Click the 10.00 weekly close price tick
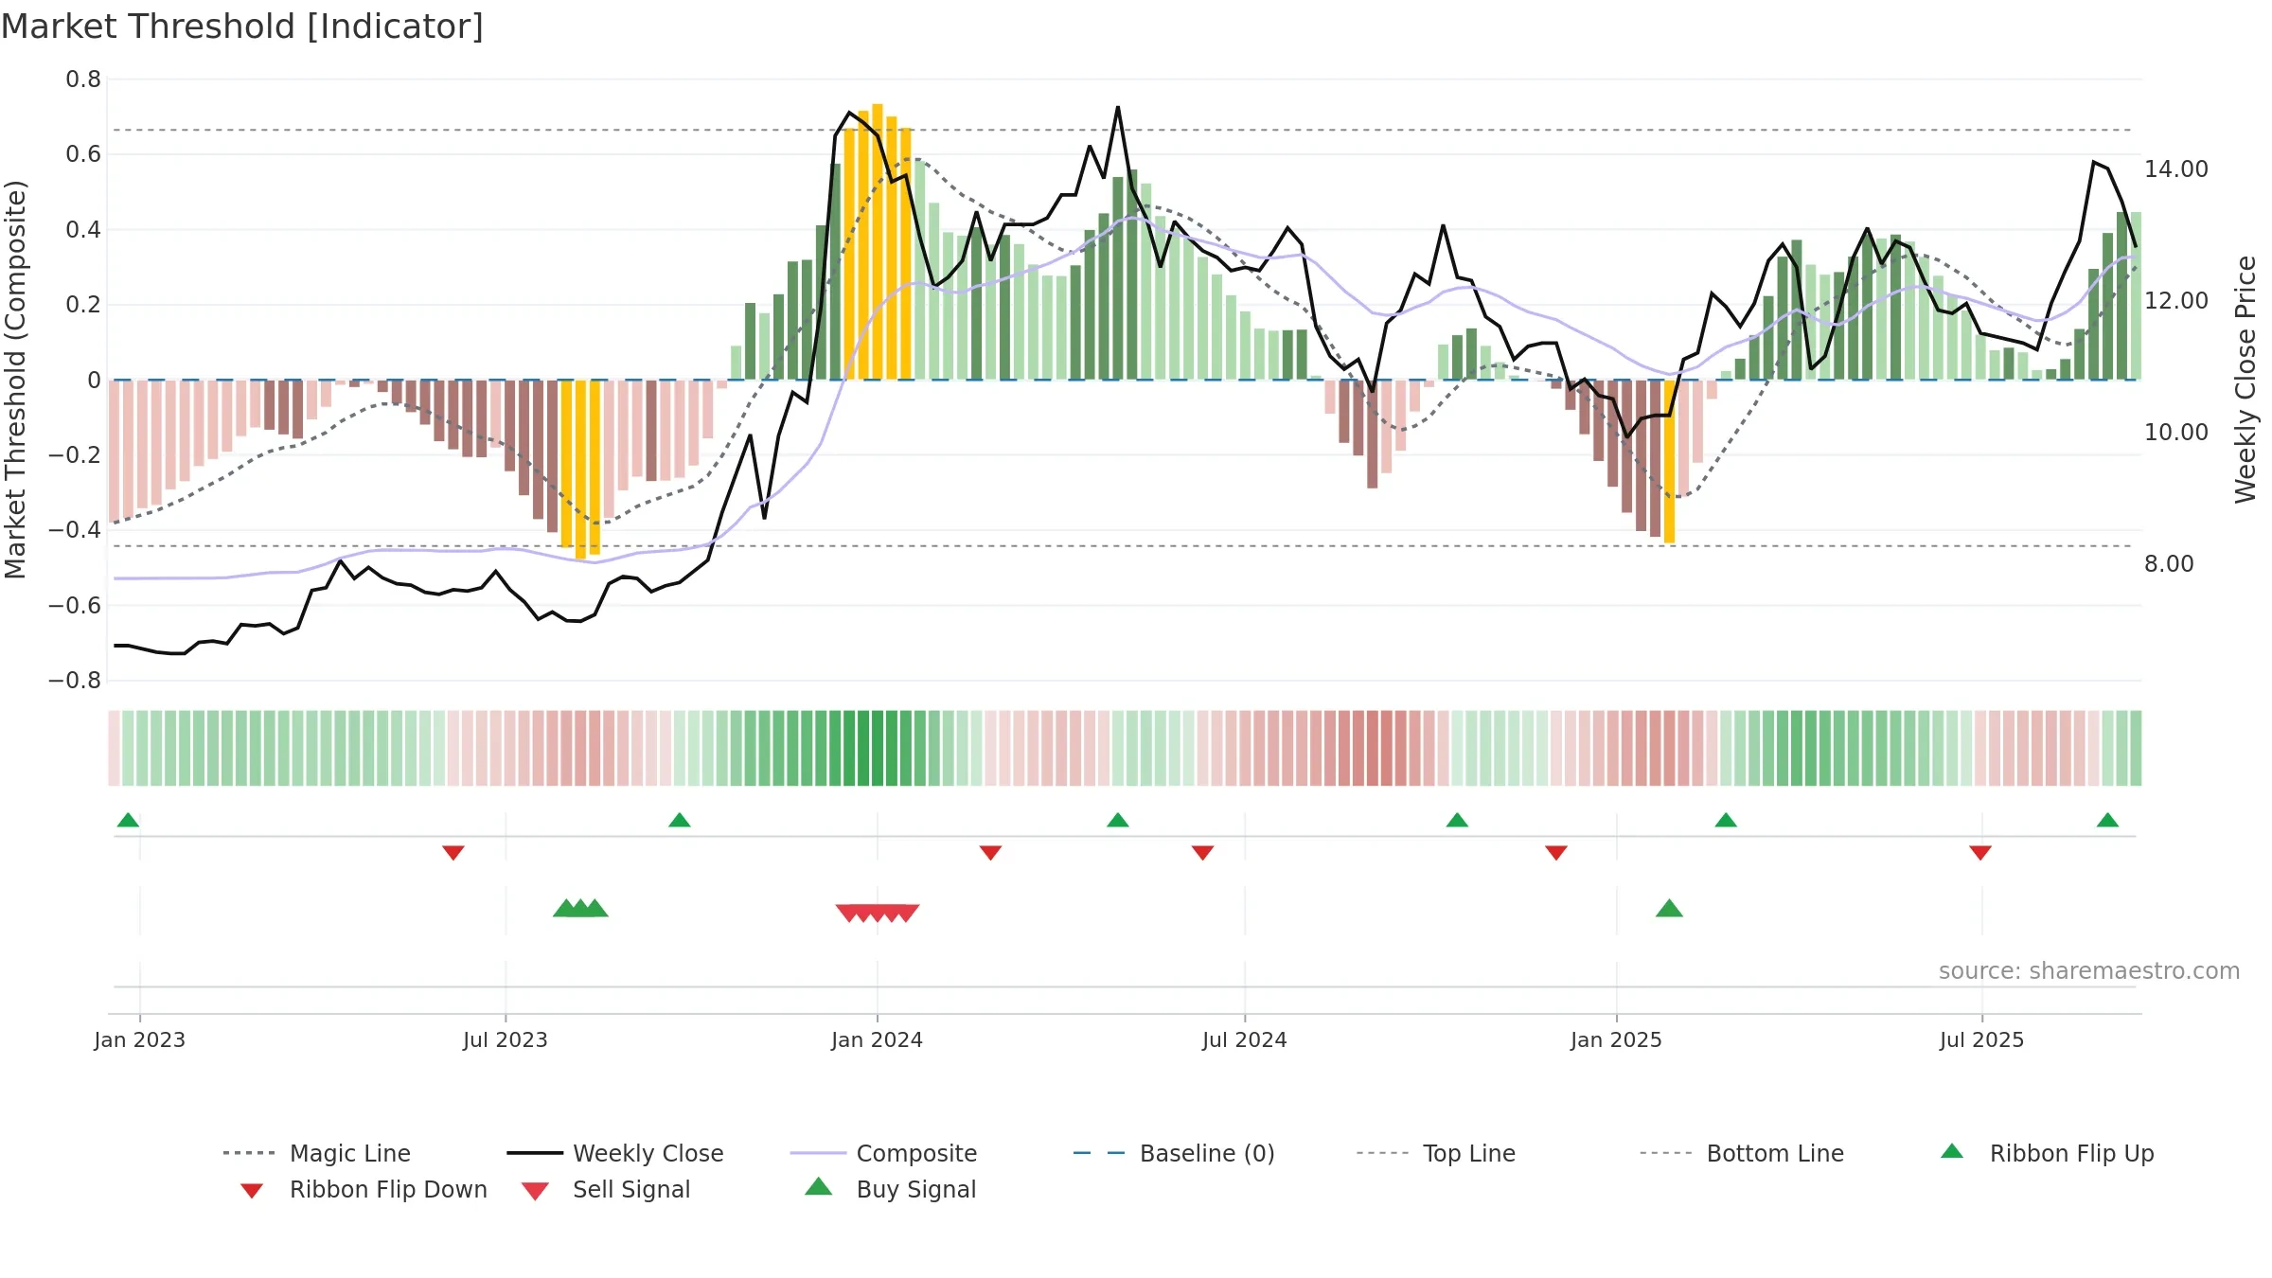Image resolution: width=2272 pixels, height=1278 pixels. tap(2175, 432)
